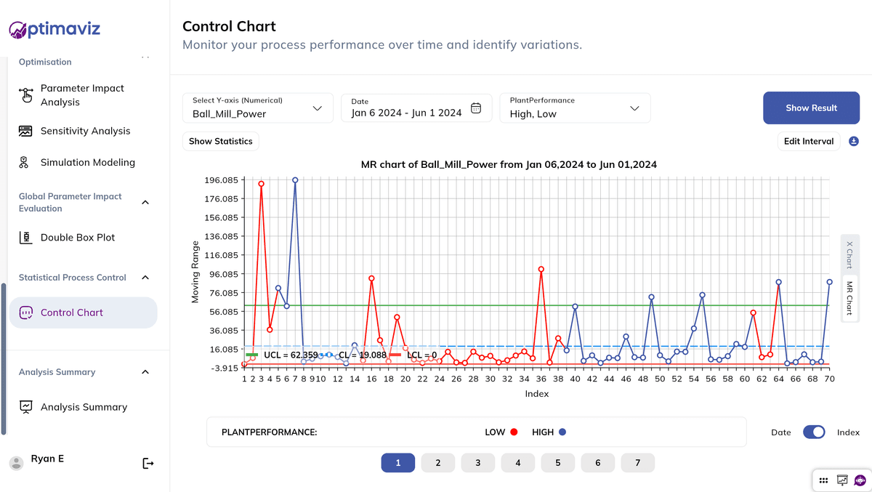Click the Edit Interval button
Screen dimensions: 872x492
click(x=809, y=141)
